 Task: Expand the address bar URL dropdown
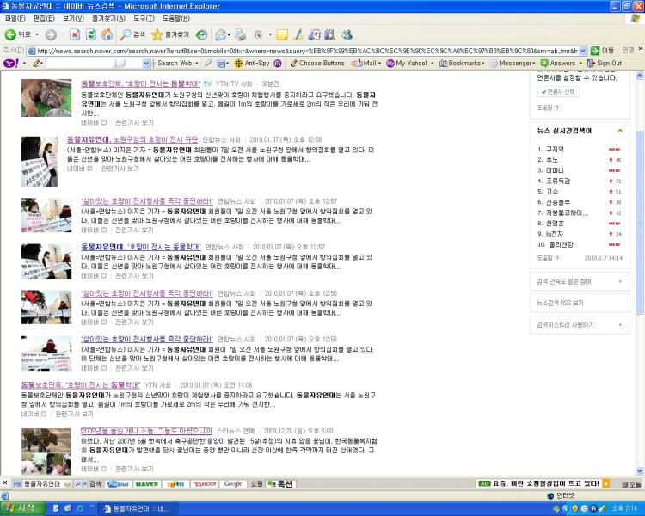[582, 51]
